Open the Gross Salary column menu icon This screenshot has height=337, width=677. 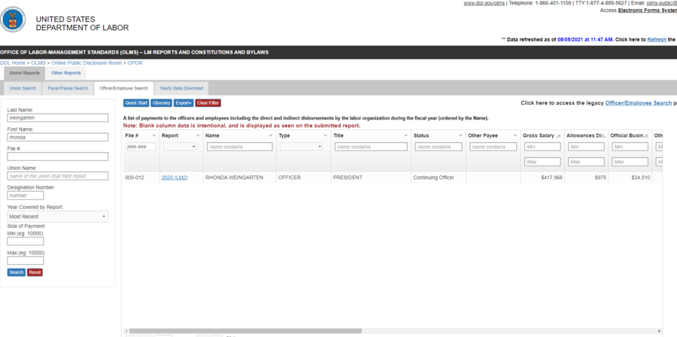click(x=559, y=135)
